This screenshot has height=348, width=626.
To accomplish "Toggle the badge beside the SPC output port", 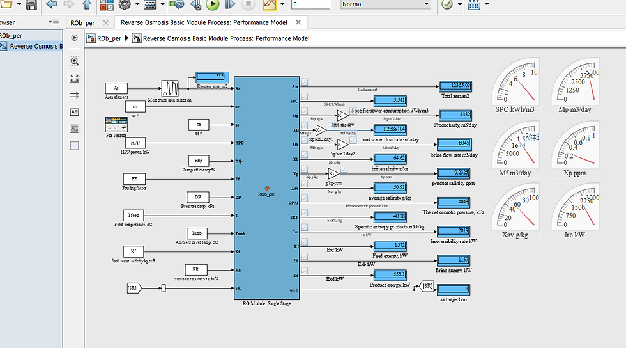I will pos(305,97).
